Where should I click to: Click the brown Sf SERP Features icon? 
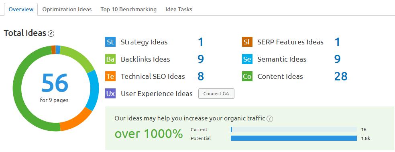(x=247, y=42)
